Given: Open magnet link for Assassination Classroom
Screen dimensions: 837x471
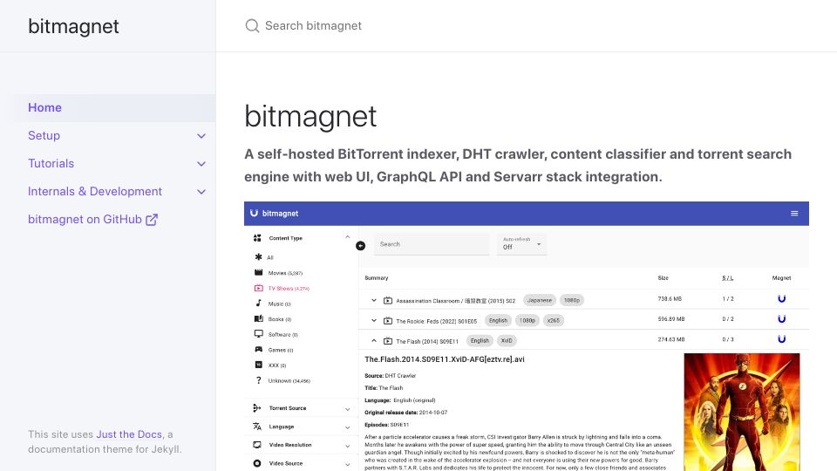Looking at the screenshot, I should [x=781, y=298].
